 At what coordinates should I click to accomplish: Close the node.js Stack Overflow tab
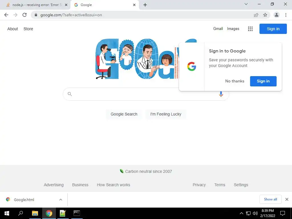click(x=66, y=5)
